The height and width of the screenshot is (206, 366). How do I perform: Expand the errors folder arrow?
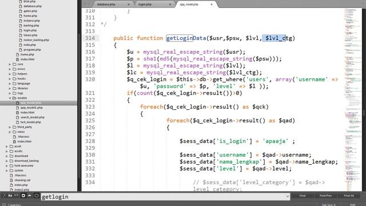(x=10, y=69)
